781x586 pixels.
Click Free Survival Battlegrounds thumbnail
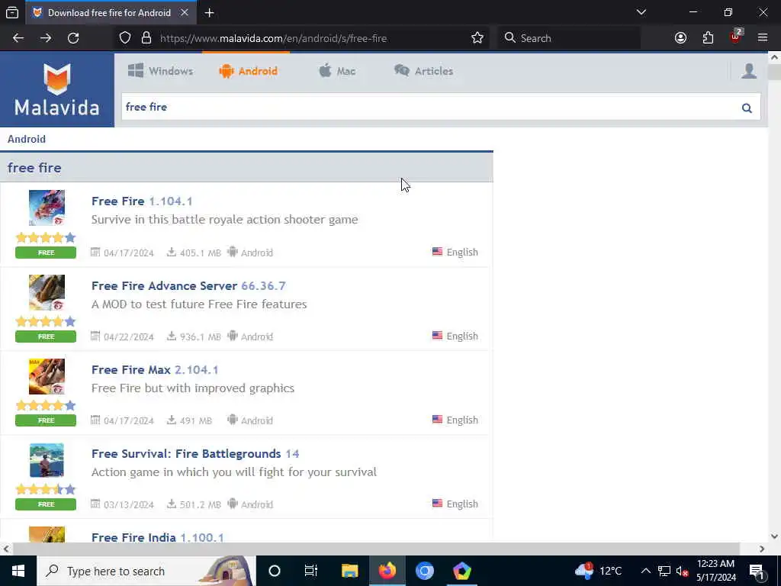[x=47, y=460]
